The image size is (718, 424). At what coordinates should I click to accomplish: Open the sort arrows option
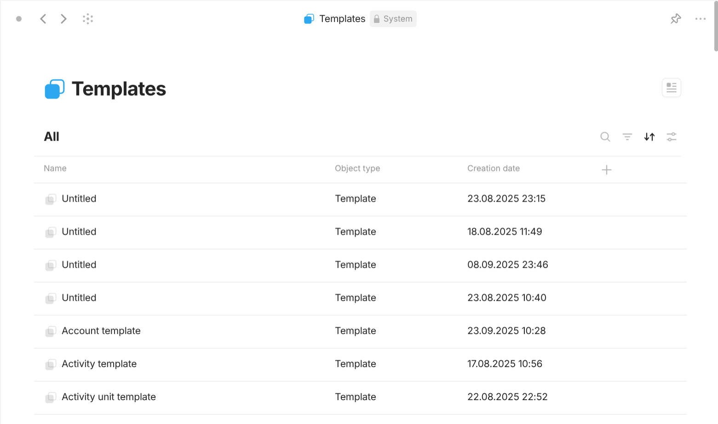pos(649,137)
